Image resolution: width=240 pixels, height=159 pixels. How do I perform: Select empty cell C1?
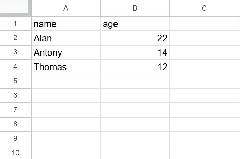204,24
